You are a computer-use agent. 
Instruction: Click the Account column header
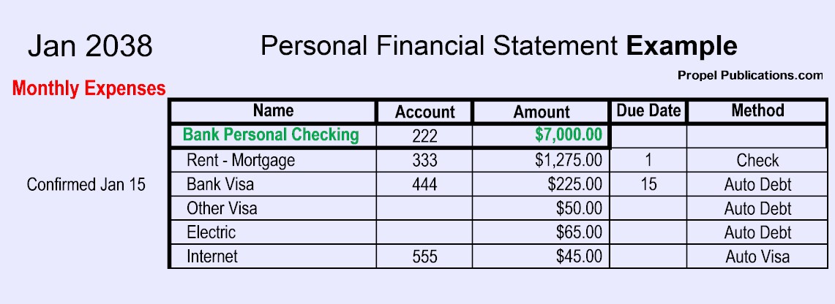(x=424, y=112)
